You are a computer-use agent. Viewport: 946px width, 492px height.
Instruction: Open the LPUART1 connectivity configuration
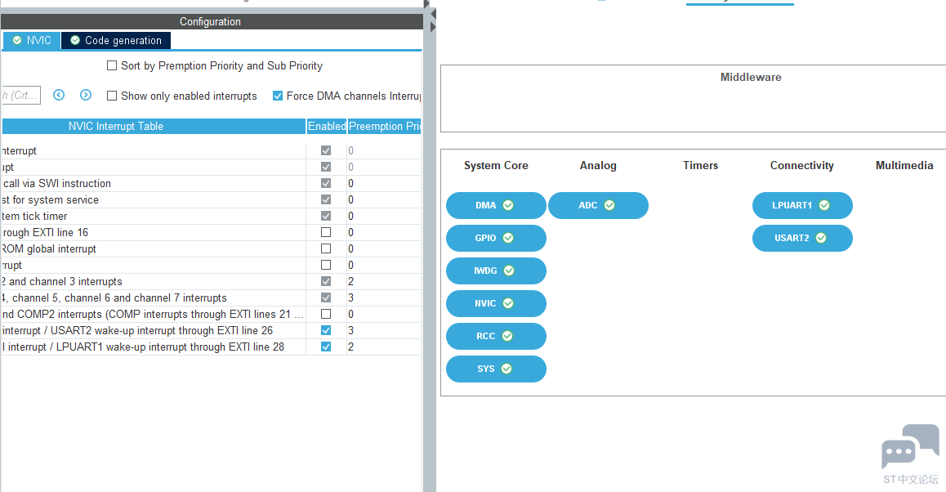click(801, 205)
